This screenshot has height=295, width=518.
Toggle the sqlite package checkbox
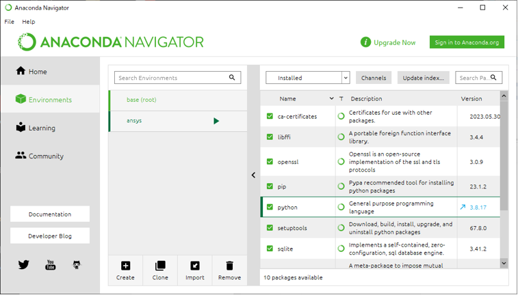270,249
